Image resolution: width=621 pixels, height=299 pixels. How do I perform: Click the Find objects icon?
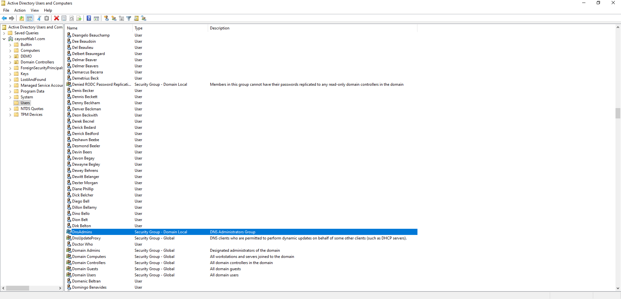136,18
